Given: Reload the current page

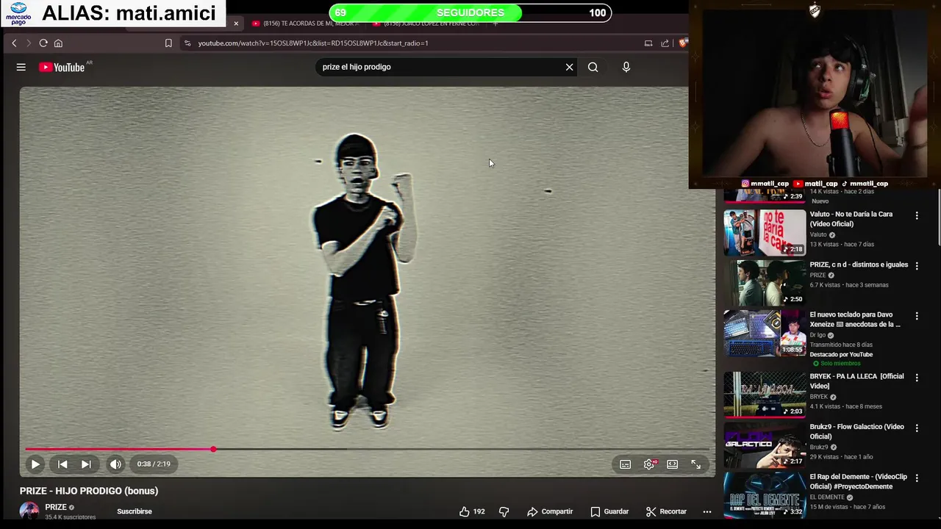Looking at the screenshot, I should pos(43,43).
